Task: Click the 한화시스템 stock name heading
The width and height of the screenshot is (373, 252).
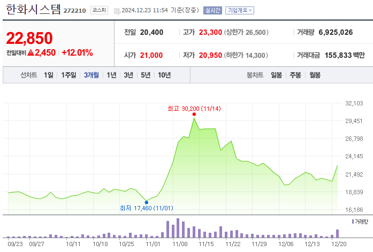Action: tap(33, 10)
